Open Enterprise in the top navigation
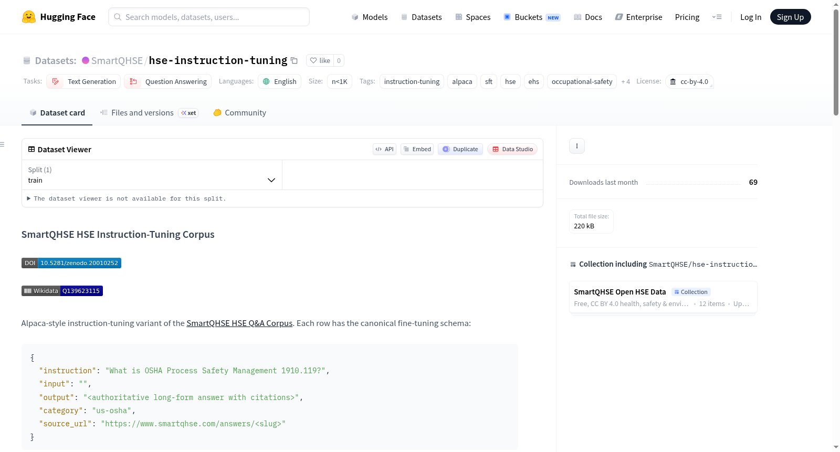This screenshot has height=452, width=840. [x=638, y=17]
